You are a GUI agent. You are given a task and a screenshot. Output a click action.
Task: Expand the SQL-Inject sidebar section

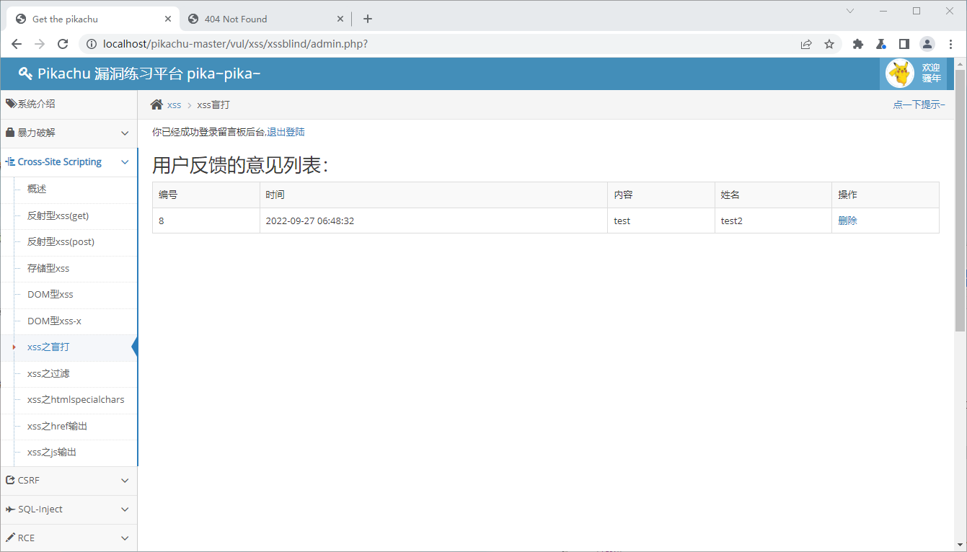coord(69,509)
